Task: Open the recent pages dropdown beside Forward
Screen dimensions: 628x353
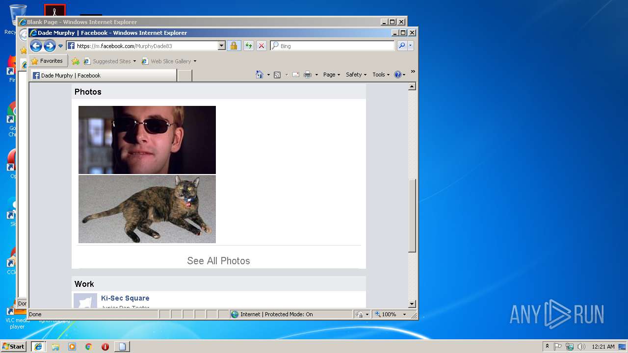Action: click(x=61, y=46)
